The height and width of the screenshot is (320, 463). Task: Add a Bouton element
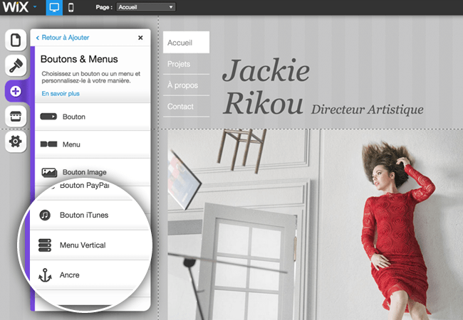(x=93, y=117)
